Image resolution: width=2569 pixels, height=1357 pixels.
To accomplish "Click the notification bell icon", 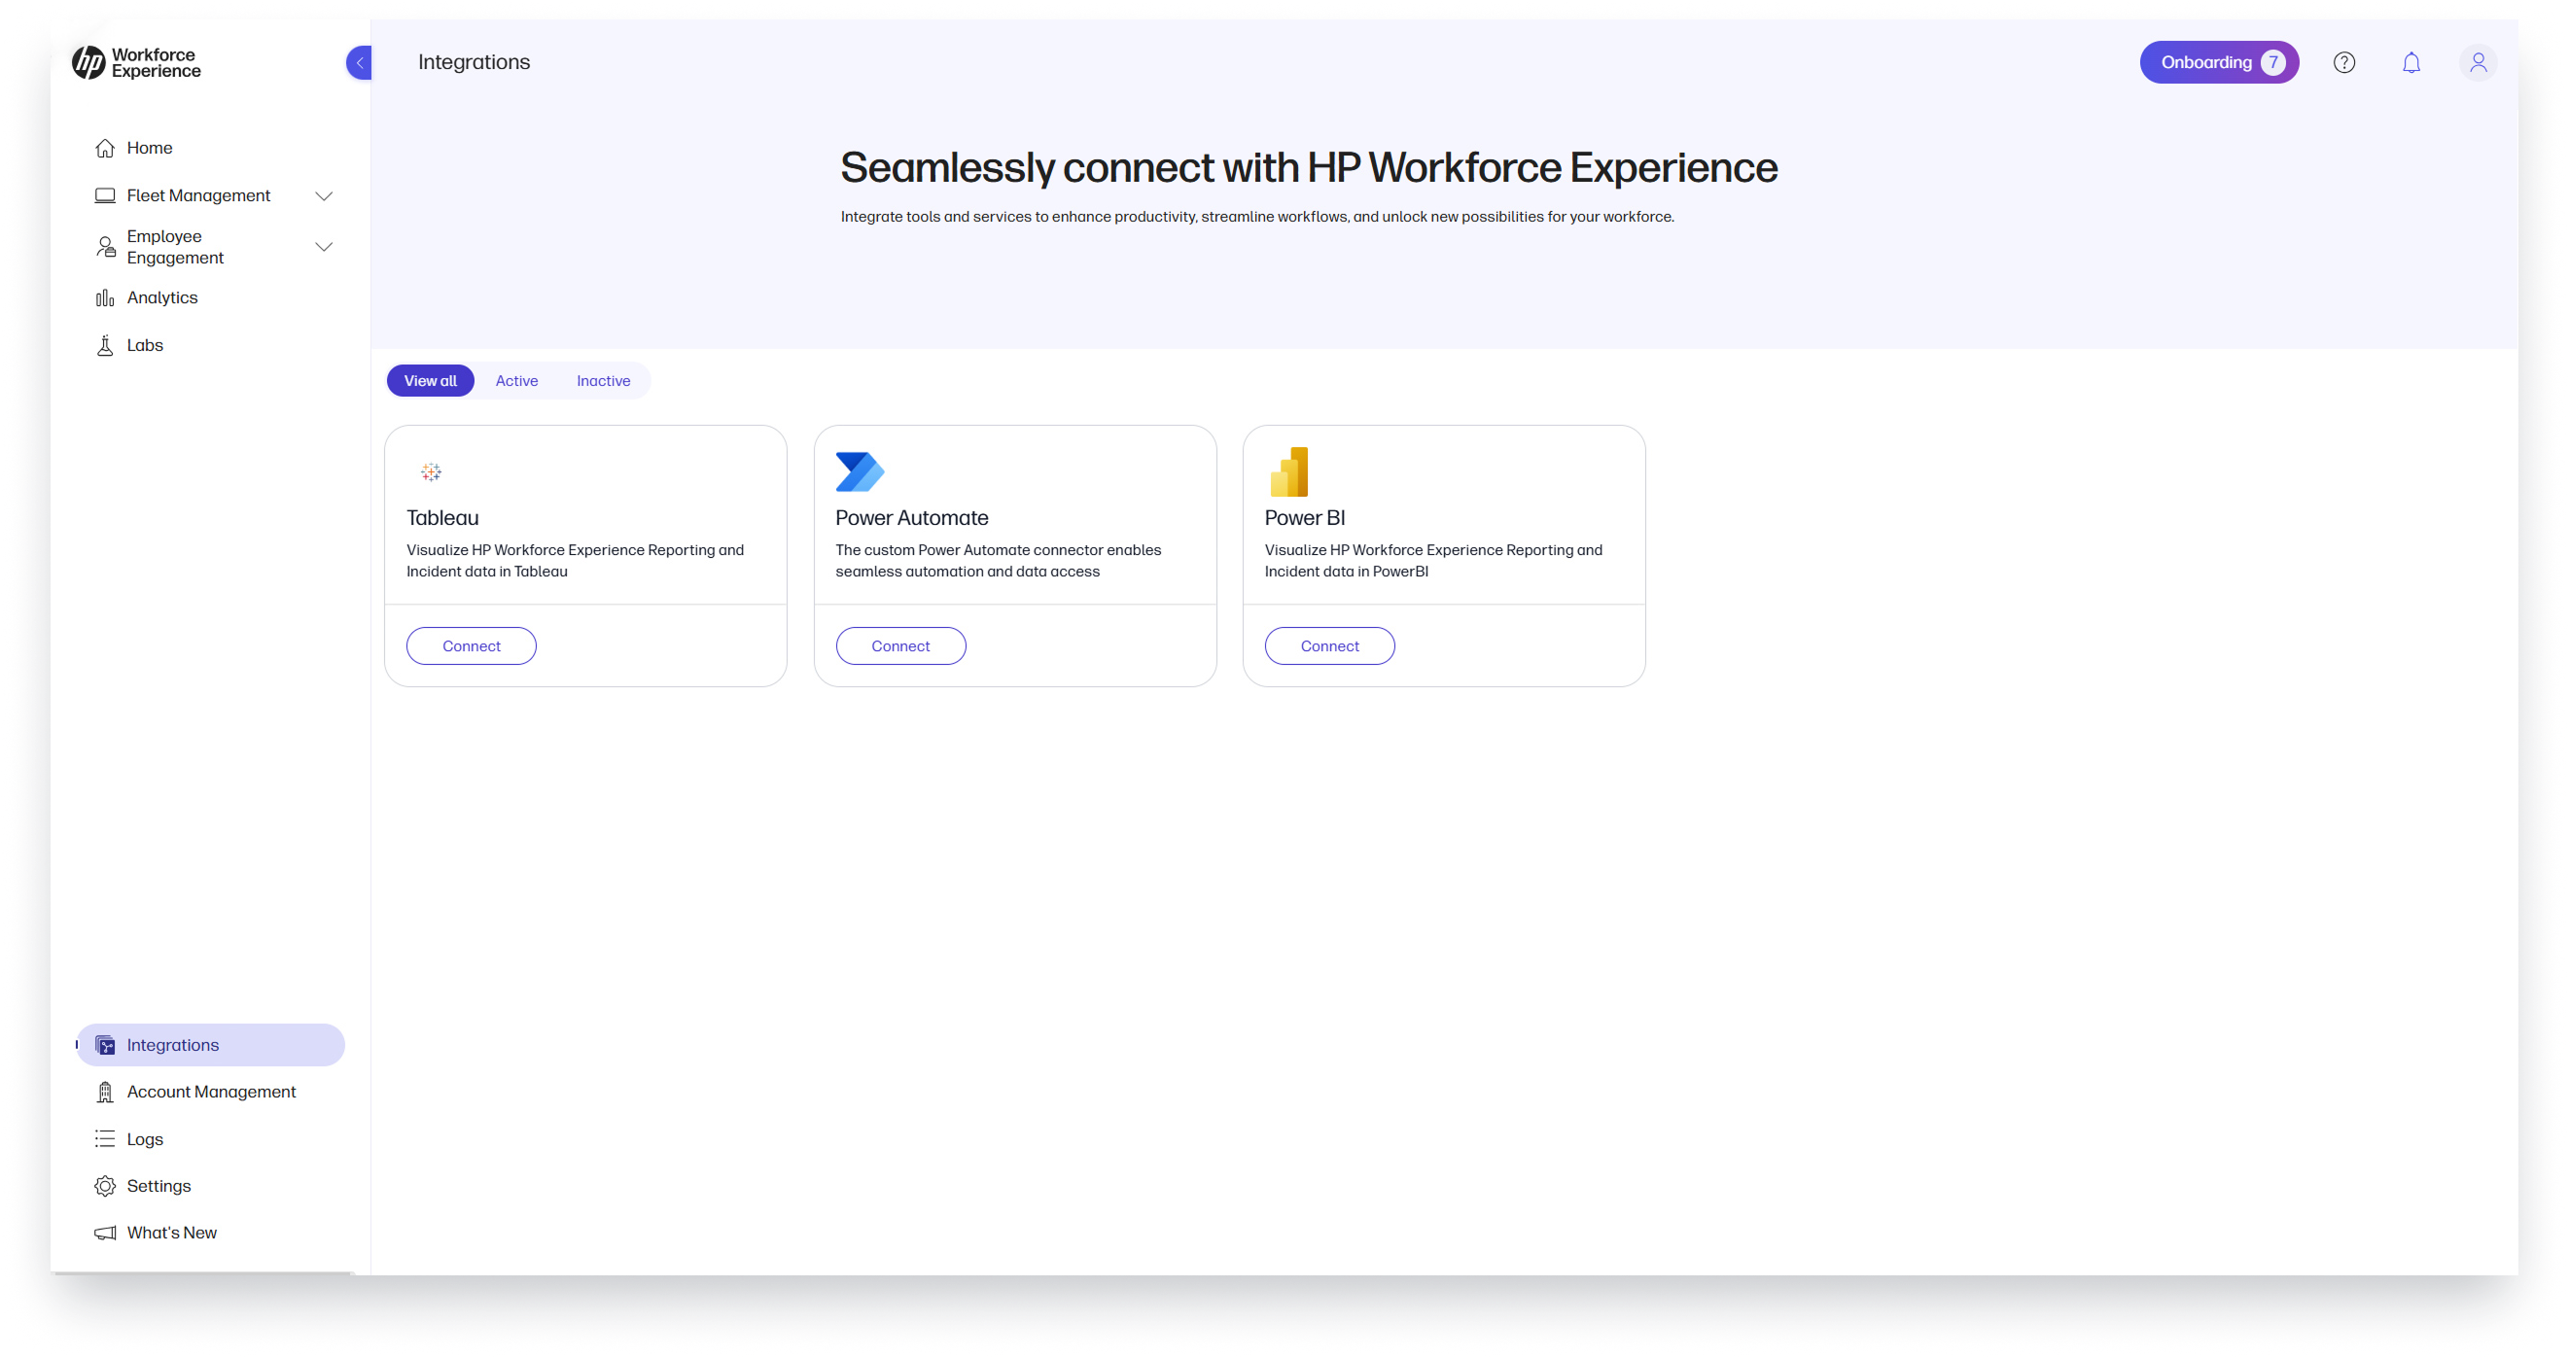I will pyautogui.click(x=2412, y=63).
